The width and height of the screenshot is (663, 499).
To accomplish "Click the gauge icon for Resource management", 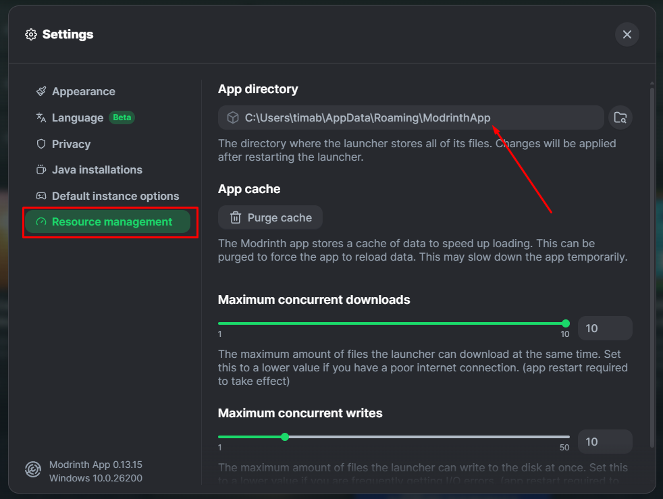I will [41, 221].
